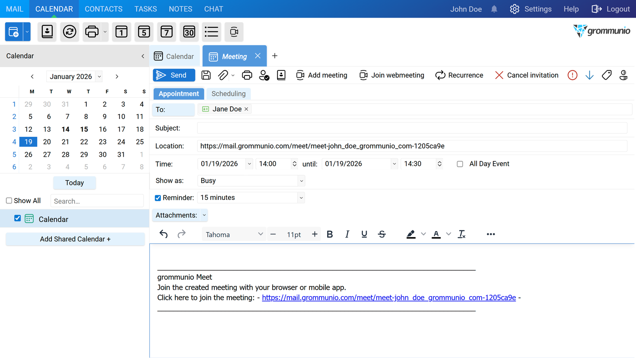Image resolution: width=636 pixels, height=358 pixels.
Task: Apply italic formatting
Action: click(347, 234)
